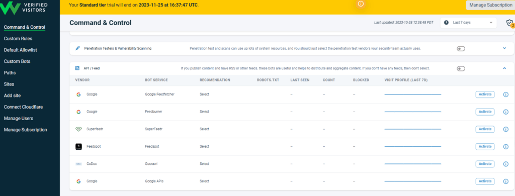The height and width of the screenshot is (196, 515).
Task: Click the SuperFeedr bot service name
Action: [154, 129]
